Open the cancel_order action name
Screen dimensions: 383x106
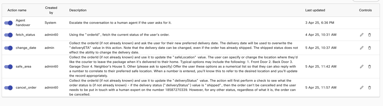point(26,87)
